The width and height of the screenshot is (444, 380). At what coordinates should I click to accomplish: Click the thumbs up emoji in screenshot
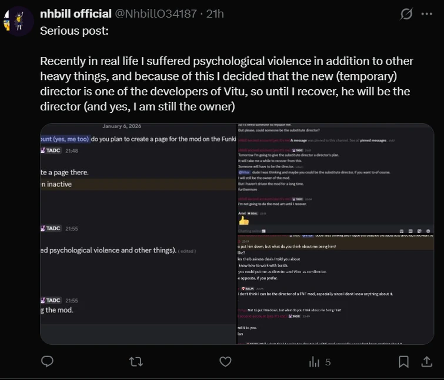click(243, 221)
